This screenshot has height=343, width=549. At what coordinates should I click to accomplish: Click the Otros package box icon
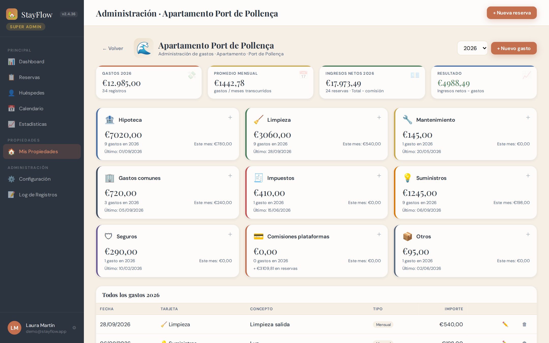coord(407,236)
